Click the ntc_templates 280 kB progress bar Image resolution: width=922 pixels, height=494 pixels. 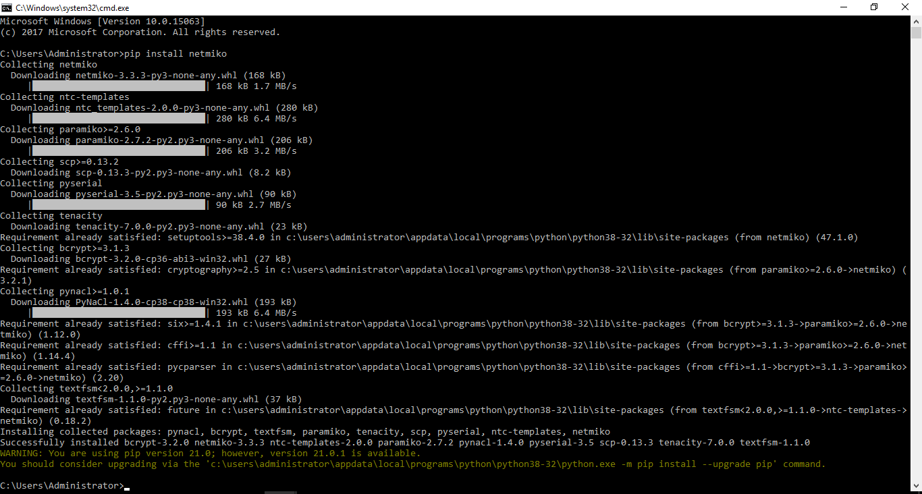(119, 119)
